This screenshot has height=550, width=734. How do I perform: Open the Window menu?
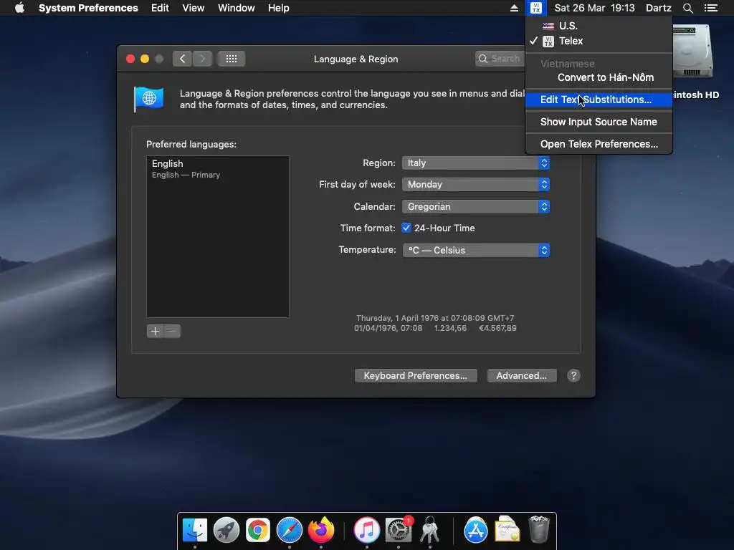tap(236, 8)
